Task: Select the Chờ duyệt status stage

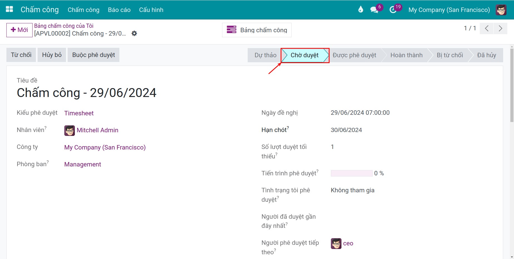Action: tap(305, 55)
